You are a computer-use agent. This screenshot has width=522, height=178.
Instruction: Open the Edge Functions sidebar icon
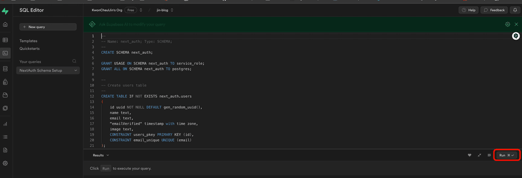5,108
